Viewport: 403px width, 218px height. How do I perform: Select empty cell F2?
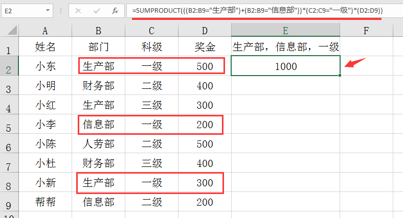pyautogui.click(x=367, y=66)
